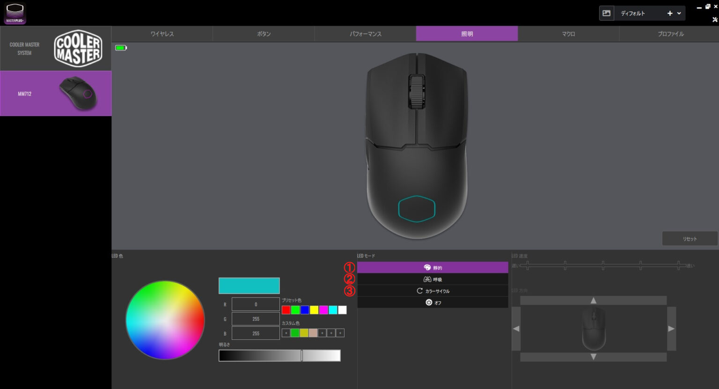The image size is (719, 389).
Task: Pick the yellow preset color swatch
Action: (x=314, y=310)
